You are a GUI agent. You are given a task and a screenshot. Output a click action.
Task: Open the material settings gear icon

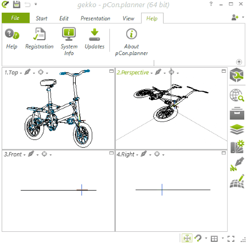237,147
